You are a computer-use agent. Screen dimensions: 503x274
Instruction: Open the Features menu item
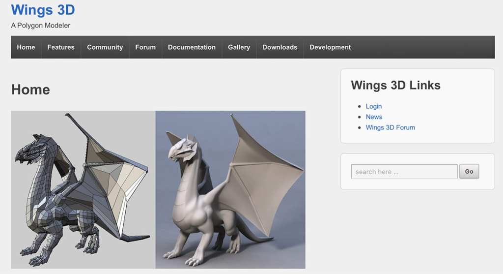click(61, 47)
